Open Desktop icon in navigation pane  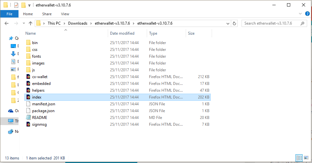point(13,46)
